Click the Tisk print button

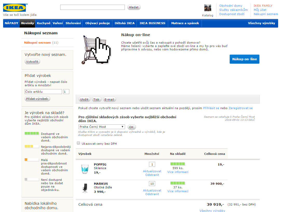(x=97, y=100)
